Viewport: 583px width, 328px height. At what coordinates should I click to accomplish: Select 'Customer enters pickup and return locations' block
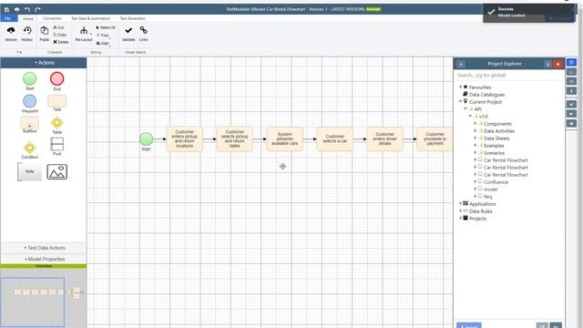[184, 139]
